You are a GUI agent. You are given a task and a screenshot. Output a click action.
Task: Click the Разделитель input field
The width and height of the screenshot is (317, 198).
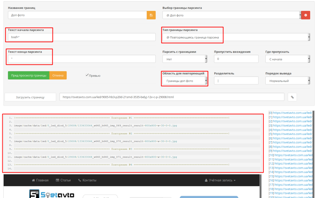pos(236,81)
